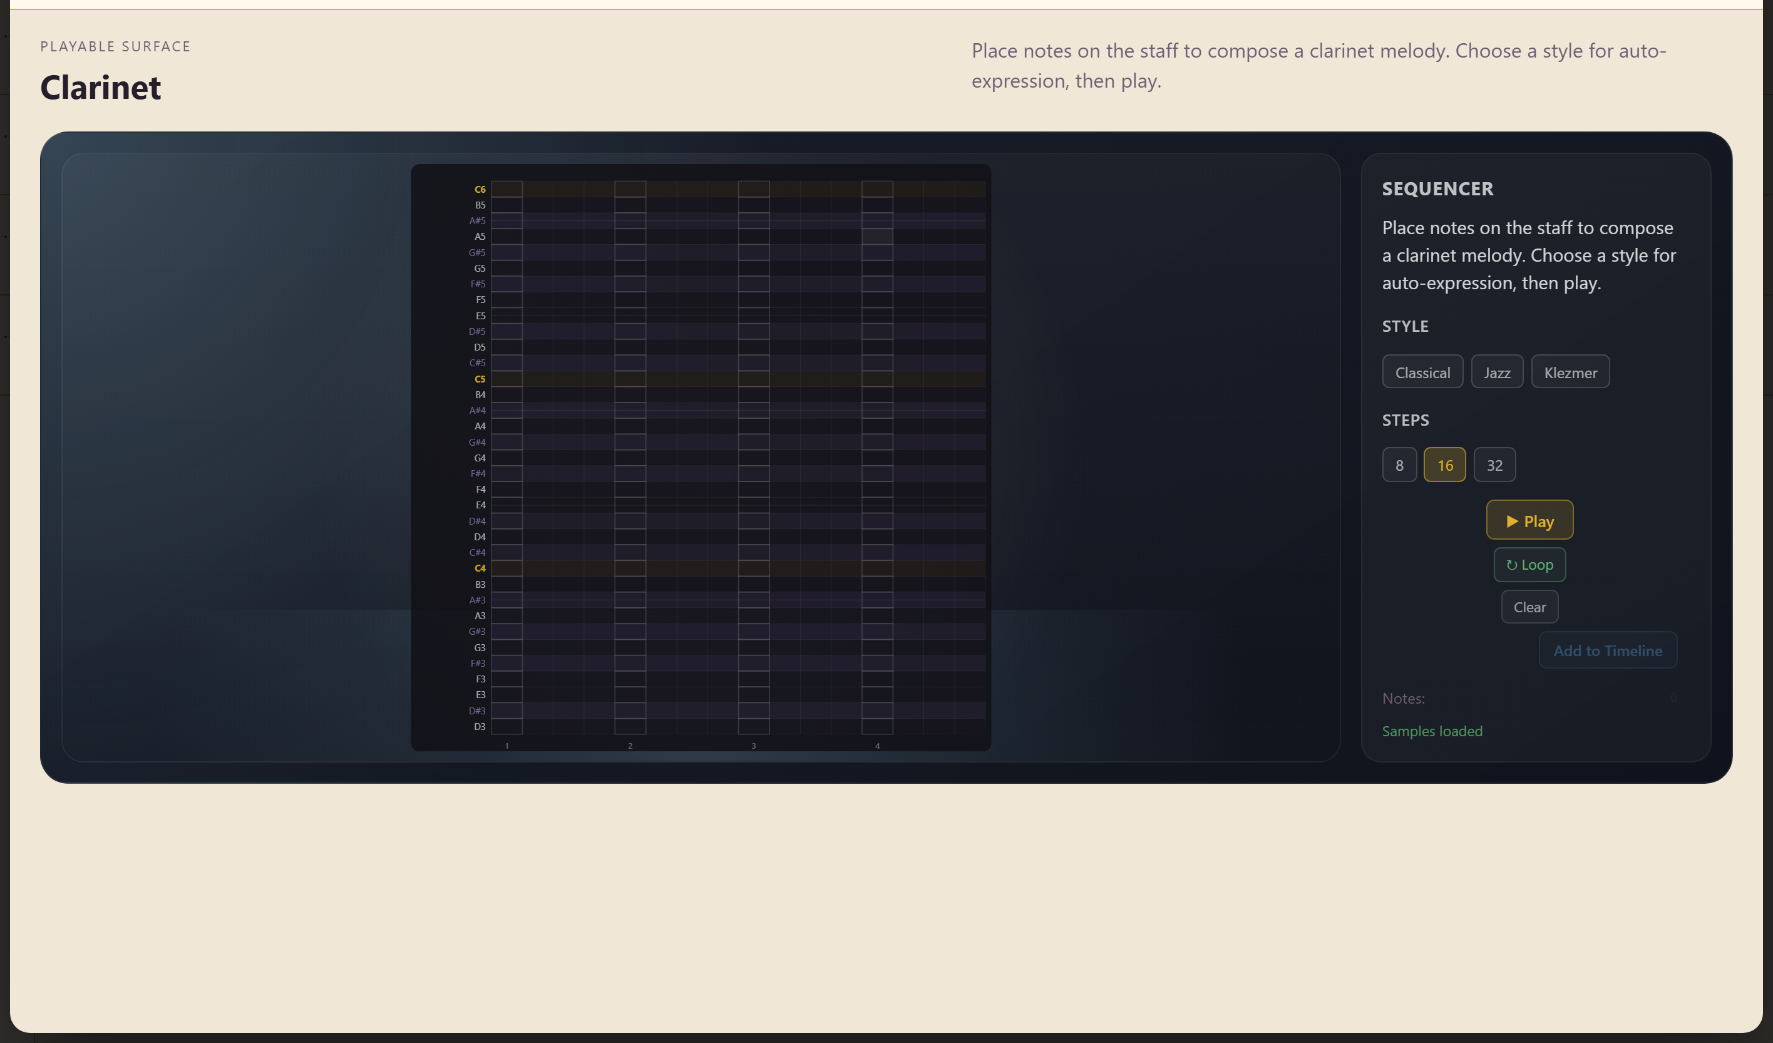The height and width of the screenshot is (1043, 1773).
Task: Set steps to 16
Action: click(x=1445, y=465)
